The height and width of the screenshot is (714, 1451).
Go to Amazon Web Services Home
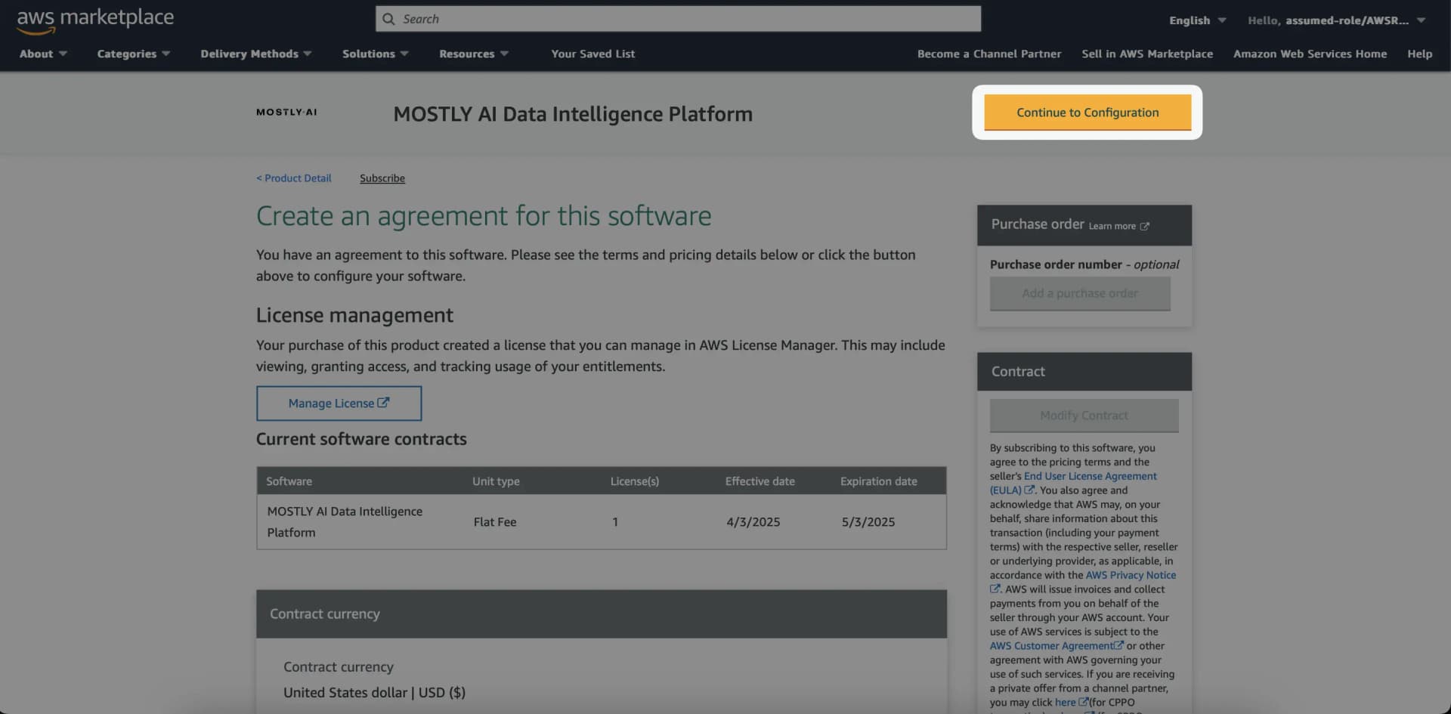pos(1310,54)
